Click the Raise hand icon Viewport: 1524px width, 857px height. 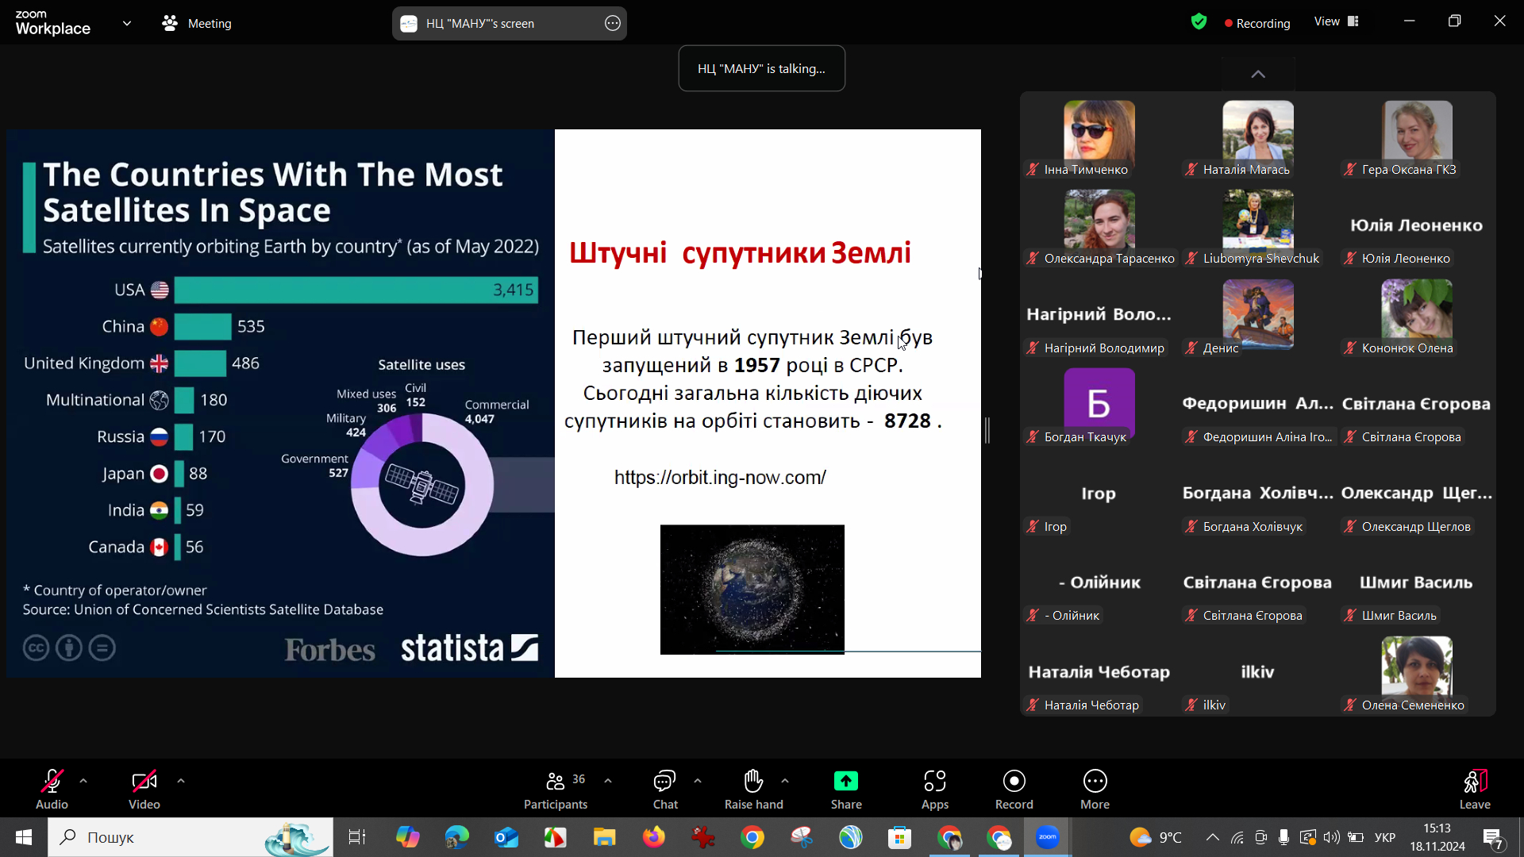[x=753, y=781]
